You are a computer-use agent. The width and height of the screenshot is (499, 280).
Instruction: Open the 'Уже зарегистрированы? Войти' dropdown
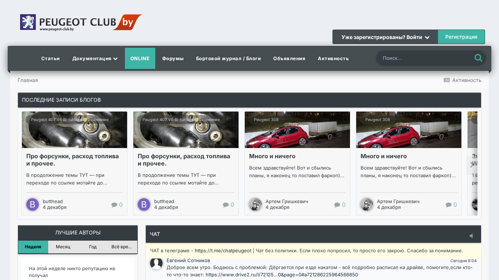[x=385, y=37]
